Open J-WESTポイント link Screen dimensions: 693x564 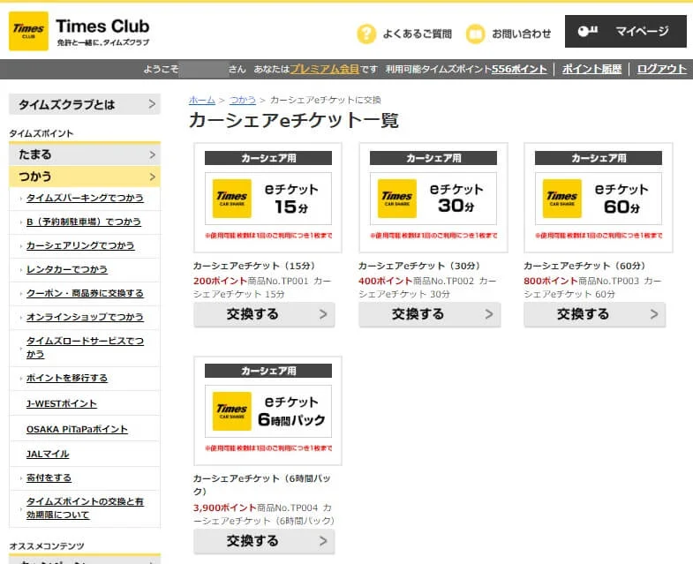[x=62, y=404]
